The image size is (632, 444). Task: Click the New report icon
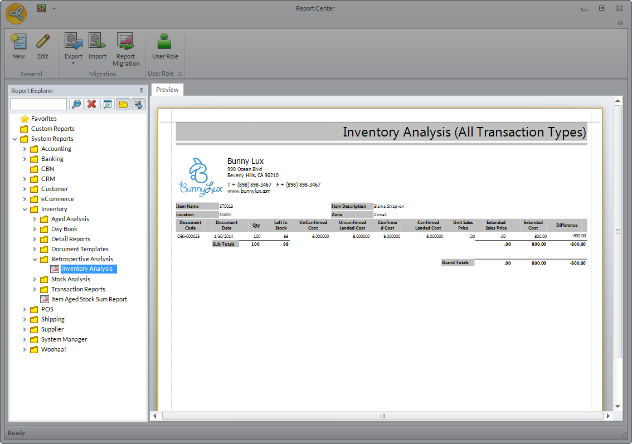pos(18,42)
